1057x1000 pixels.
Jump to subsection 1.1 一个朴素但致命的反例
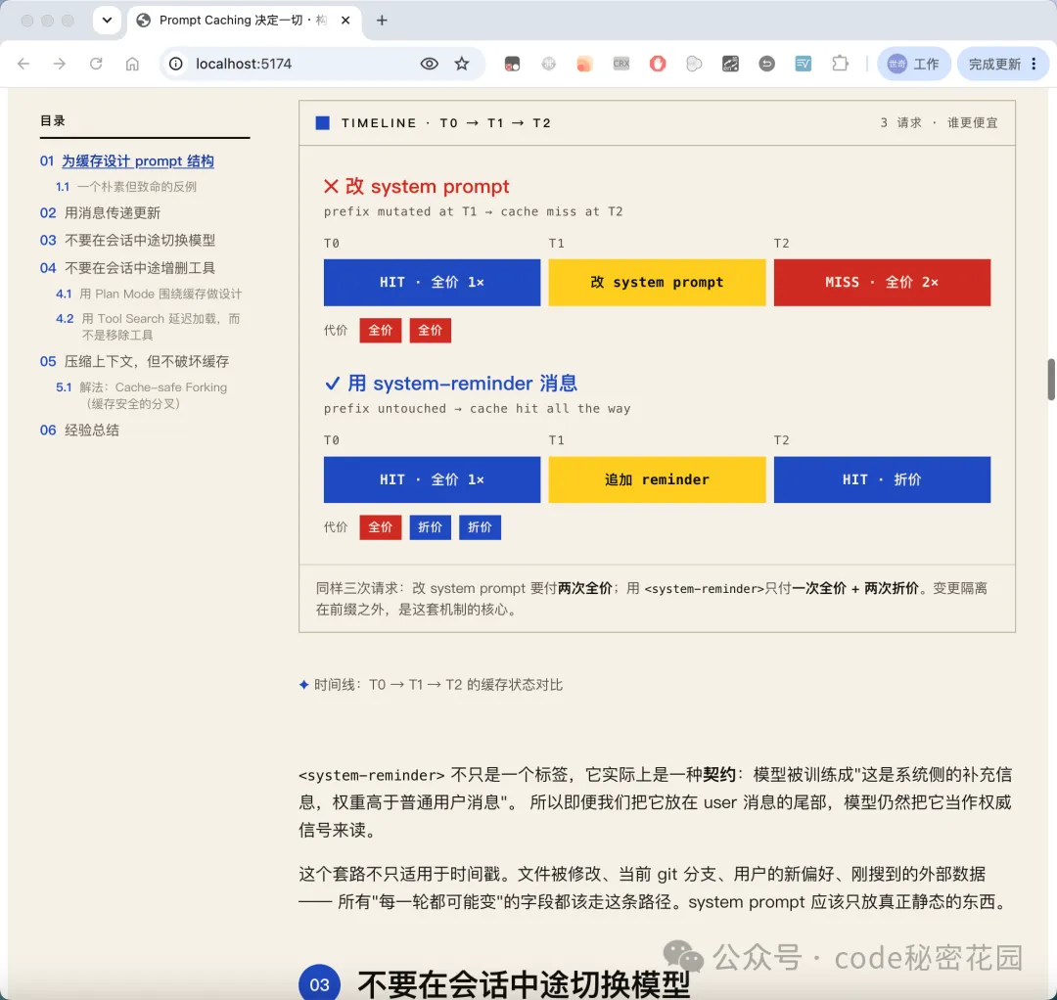click(x=126, y=187)
